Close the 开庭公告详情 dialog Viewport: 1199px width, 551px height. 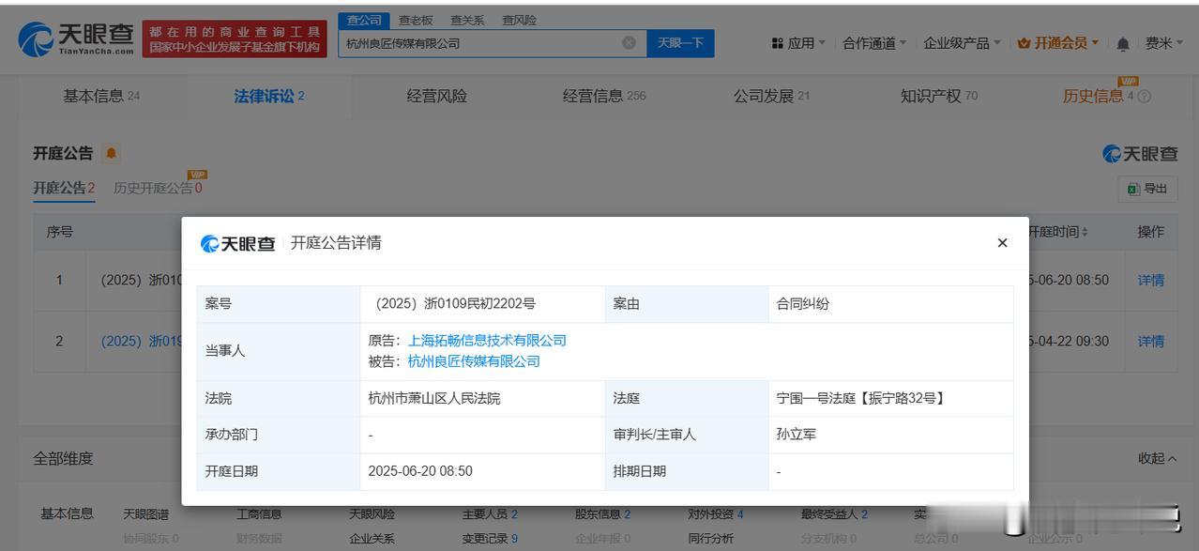click(1002, 243)
